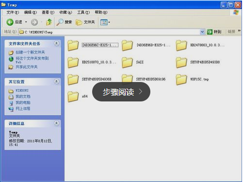Select the x64 folder icon
This screenshot has width=243, height=182.
click(x=73, y=96)
